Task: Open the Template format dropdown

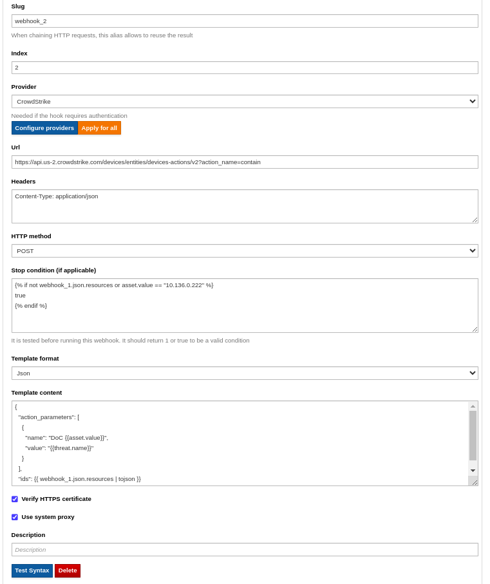Action: (x=245, y=373)
